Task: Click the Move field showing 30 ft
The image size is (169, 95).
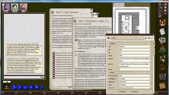Action: [x=135, y=56]
